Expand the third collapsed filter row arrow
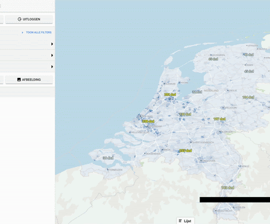This screenshot has height=224, width=270. 52,67
